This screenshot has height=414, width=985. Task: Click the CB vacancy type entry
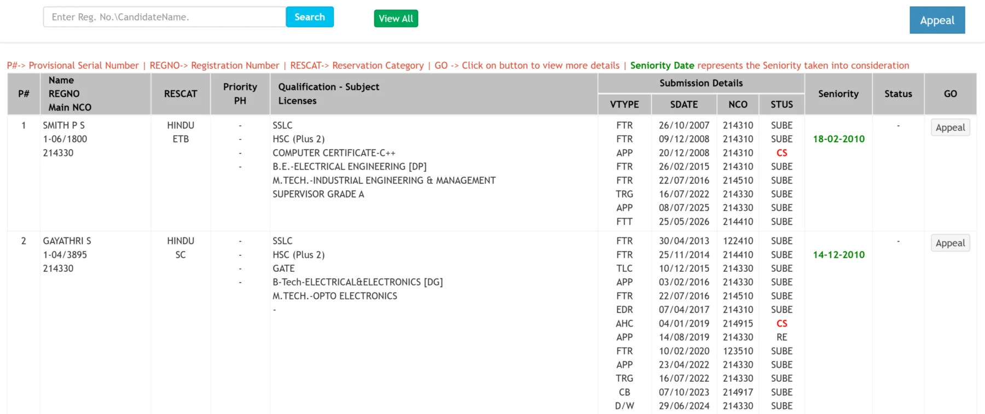[624, 392]
